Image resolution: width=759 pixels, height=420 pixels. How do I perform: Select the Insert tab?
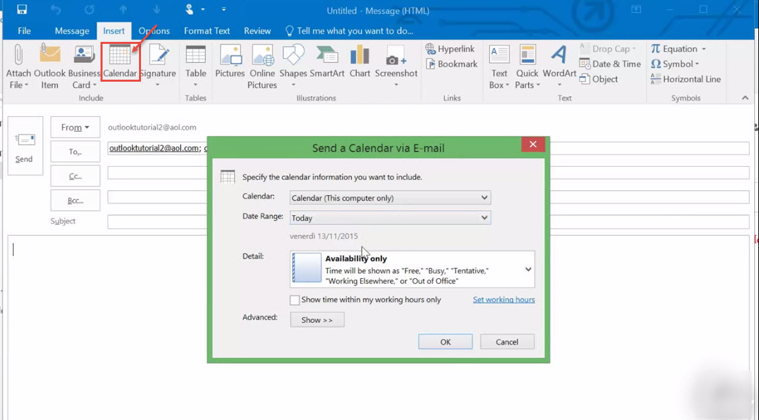[114, 30]
